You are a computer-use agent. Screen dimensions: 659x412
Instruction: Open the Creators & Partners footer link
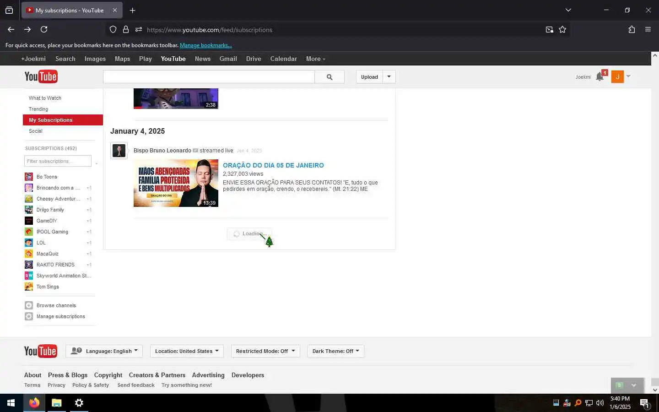[x=157, y=375]
